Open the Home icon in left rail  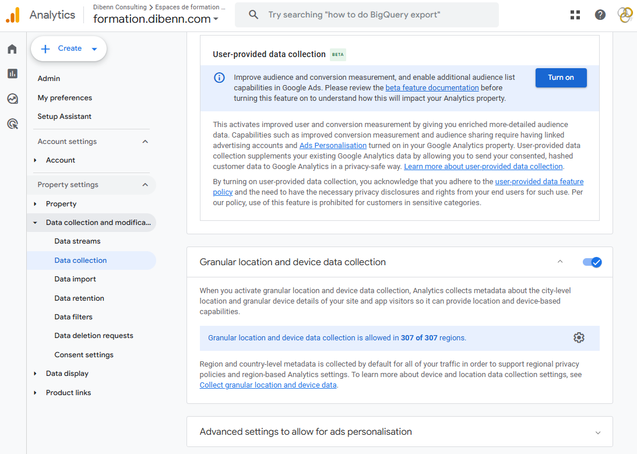pyautogui.click(x=12, y=49)
